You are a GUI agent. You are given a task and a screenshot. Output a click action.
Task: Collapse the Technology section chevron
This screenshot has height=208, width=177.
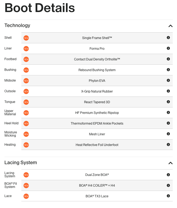click(x=170, y=26)
